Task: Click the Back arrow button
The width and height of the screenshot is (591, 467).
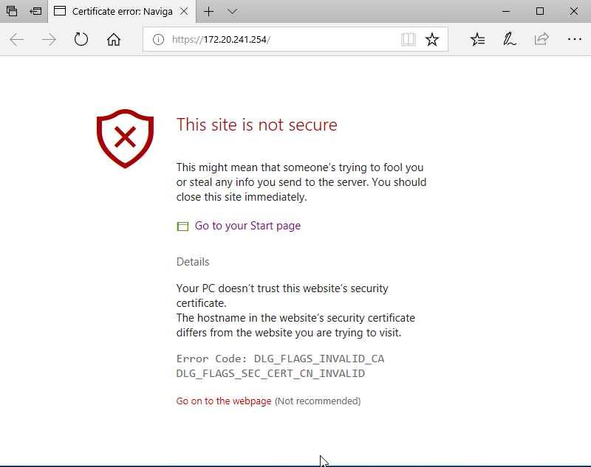Action: click(16, 39)
